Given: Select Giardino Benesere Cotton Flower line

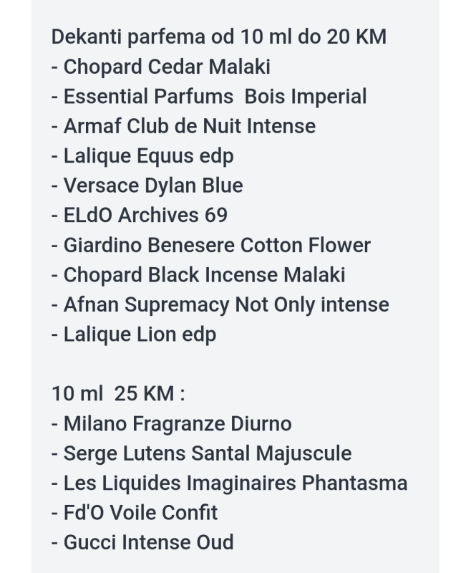Looking at the screenshot, I should pyautogui.click(x=211, y=245).
